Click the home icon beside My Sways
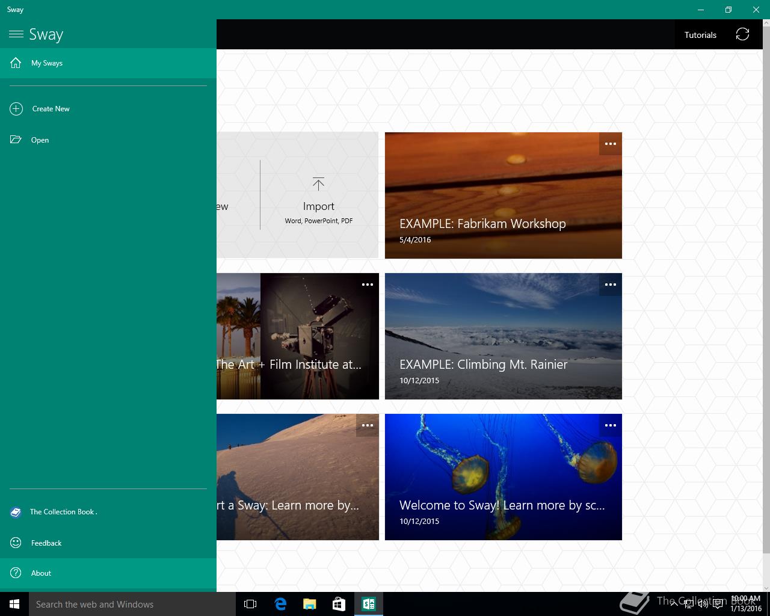Viewport: 770px width, 616px height. [x=16, y=63]
